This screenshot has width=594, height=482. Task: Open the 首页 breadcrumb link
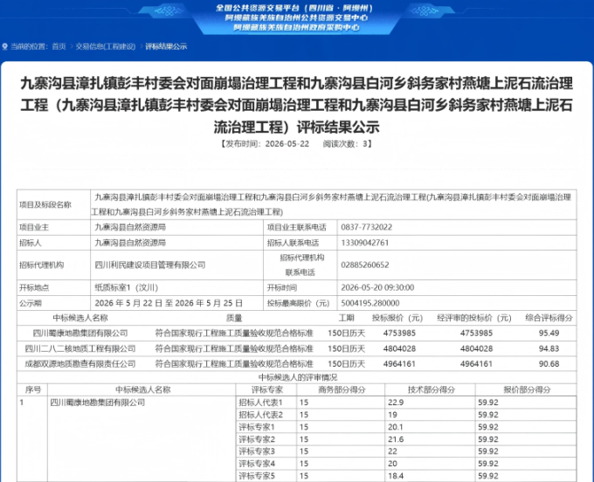pos(59,46)
